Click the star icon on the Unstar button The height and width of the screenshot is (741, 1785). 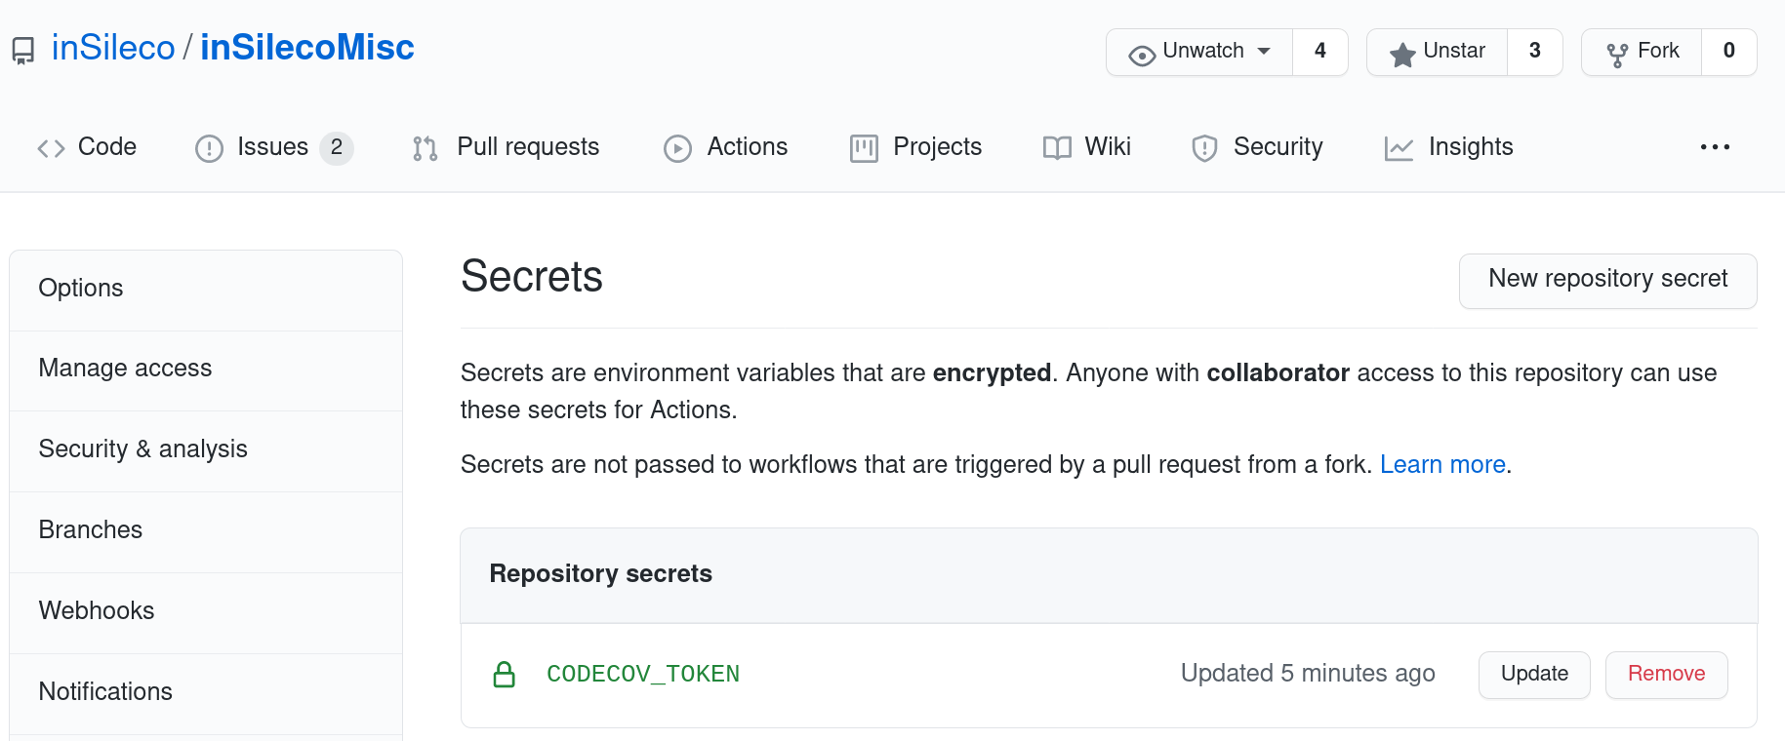click(x=1402, y=52)
